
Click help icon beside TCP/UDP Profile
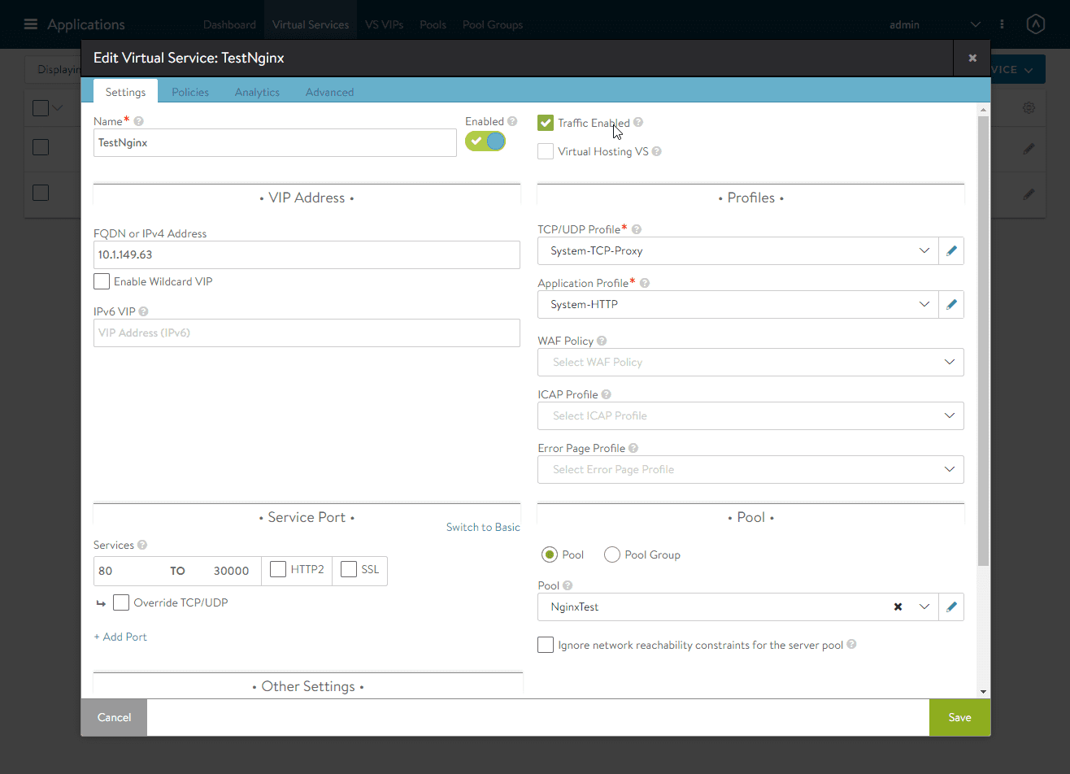tap(637, 229)
